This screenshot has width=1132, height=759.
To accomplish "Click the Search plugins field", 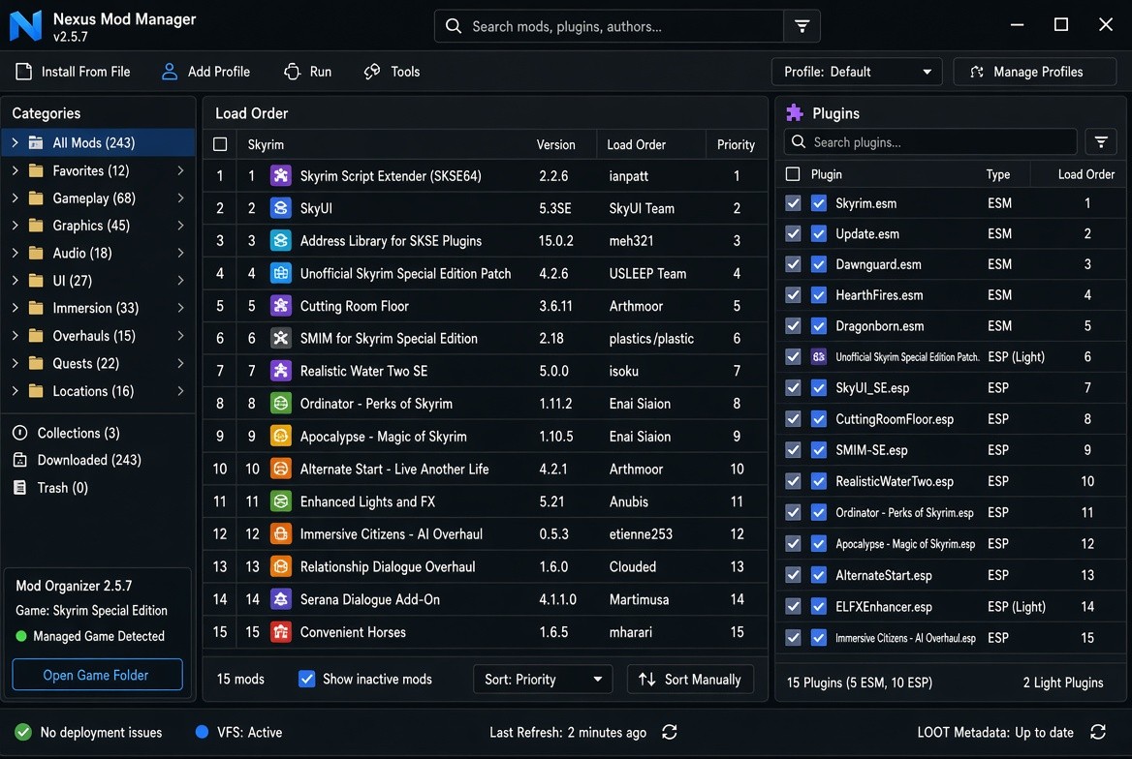I will [930, 142].
